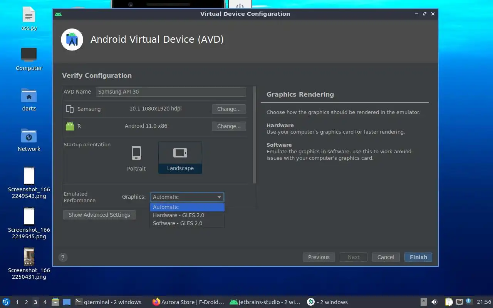The width and height of the screenshot is (493, 308).
Task: Open Computer desktop icon
Action: (x=29, y=59)
